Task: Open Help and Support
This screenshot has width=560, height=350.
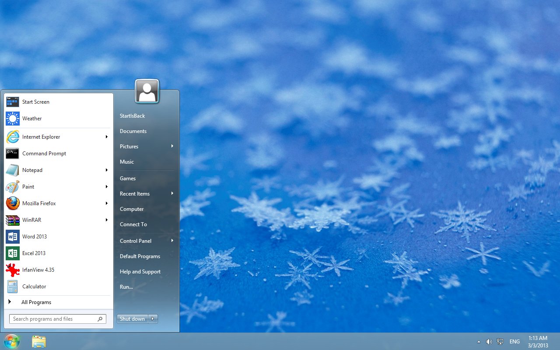Action: pos(140,272)
